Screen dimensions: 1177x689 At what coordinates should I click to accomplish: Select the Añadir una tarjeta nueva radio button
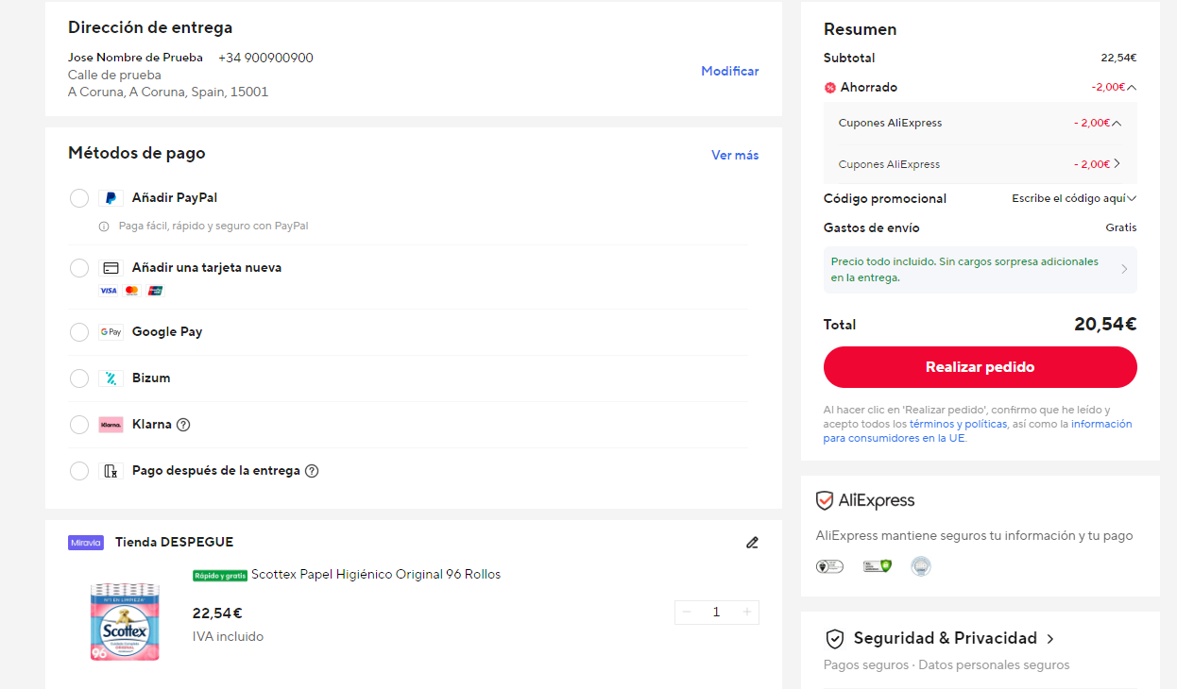point(79,268)
